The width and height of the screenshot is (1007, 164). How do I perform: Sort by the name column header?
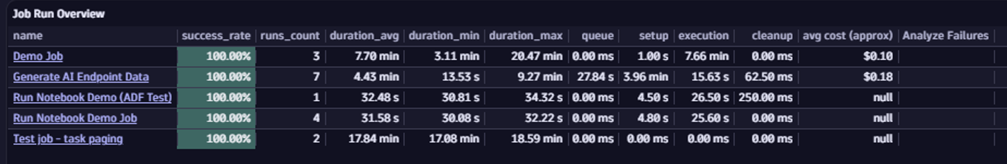coord(28,36)
